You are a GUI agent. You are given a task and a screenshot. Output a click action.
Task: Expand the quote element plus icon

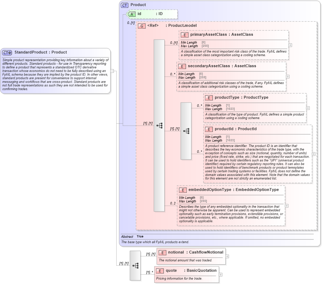[221, 274]
